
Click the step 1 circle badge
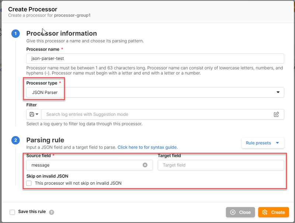[x=15, y=34]
